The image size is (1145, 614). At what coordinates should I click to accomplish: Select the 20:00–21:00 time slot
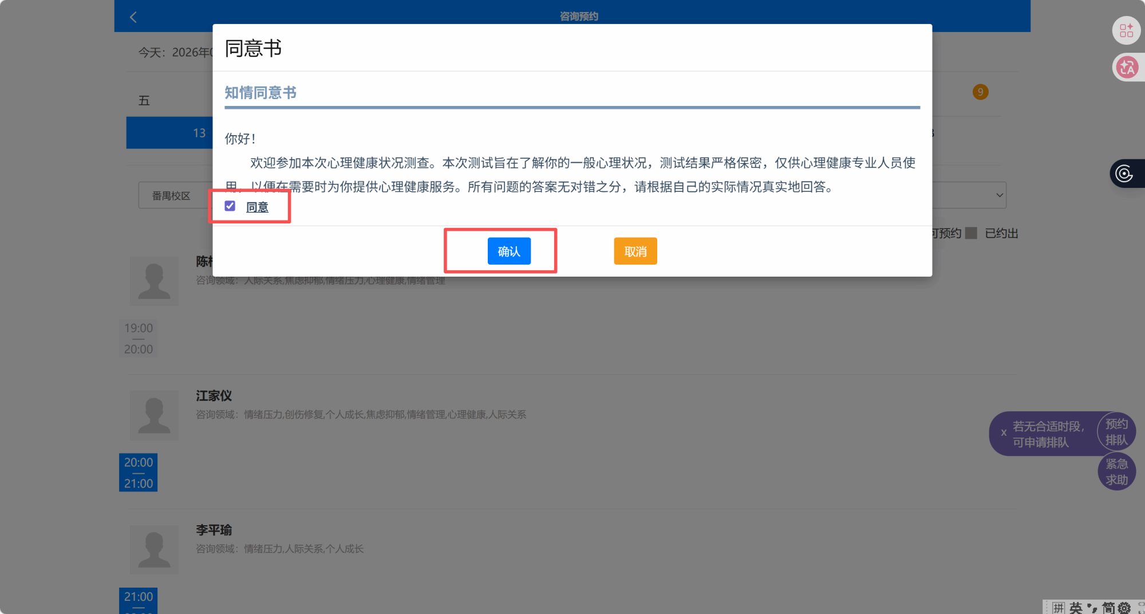[138, 473]
